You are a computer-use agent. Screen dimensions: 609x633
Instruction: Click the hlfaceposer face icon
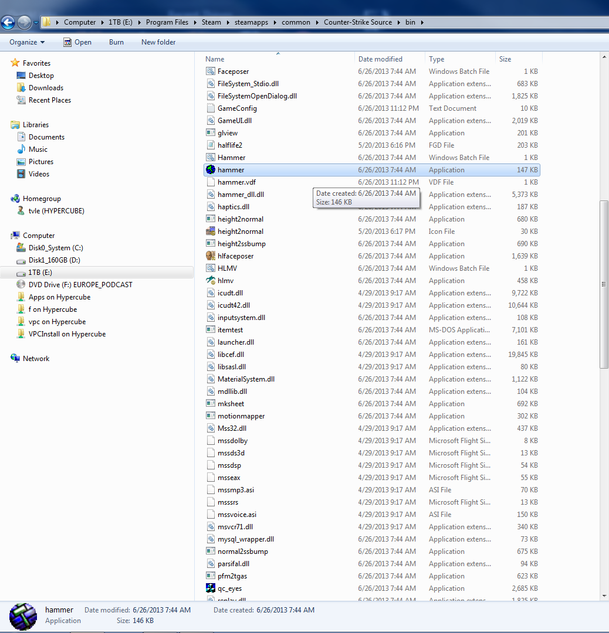(211, 256)
